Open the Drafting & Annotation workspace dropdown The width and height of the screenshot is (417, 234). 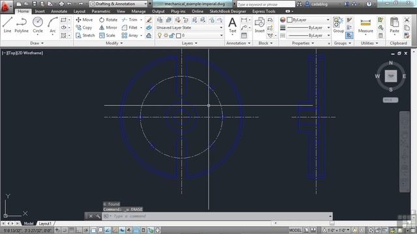[119, 4]
